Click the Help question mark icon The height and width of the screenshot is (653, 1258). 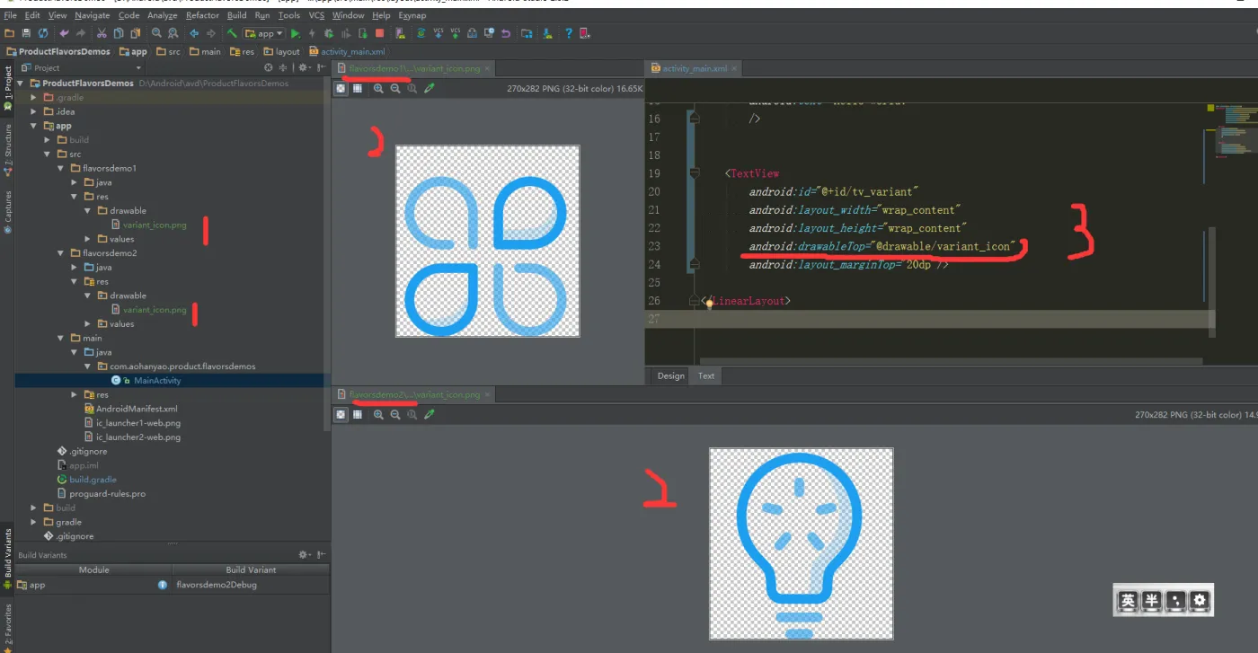(568, 33)
